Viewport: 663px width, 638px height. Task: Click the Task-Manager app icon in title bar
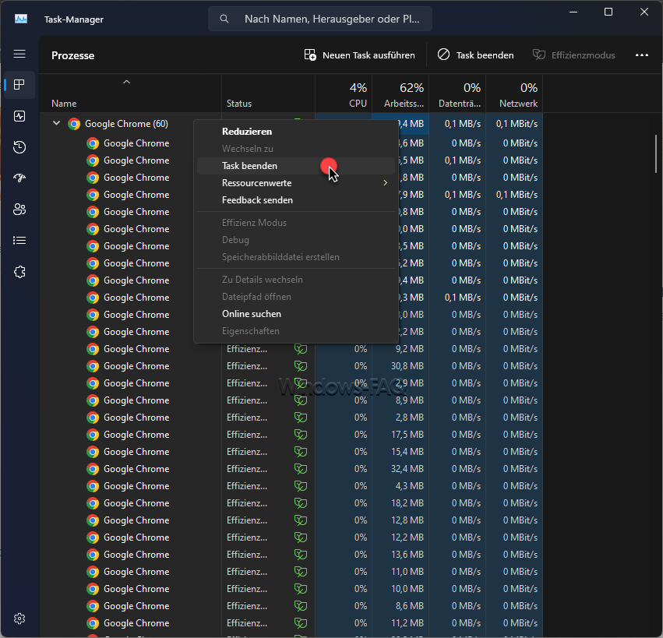click(21, 19)
